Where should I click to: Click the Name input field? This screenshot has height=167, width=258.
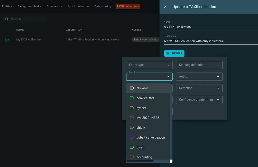point(211,27)
